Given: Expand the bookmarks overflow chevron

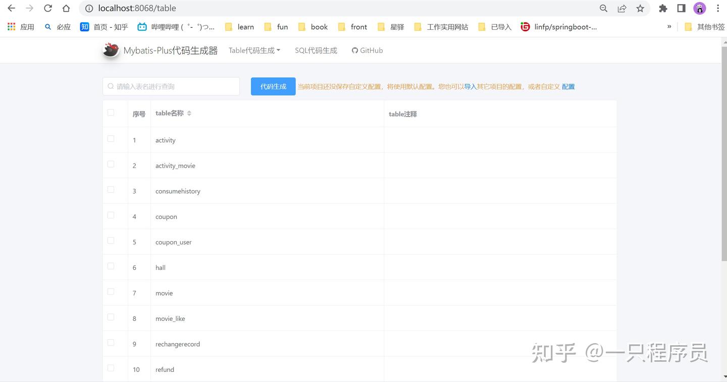Looking at the screenshot, I should click(669, 27).
